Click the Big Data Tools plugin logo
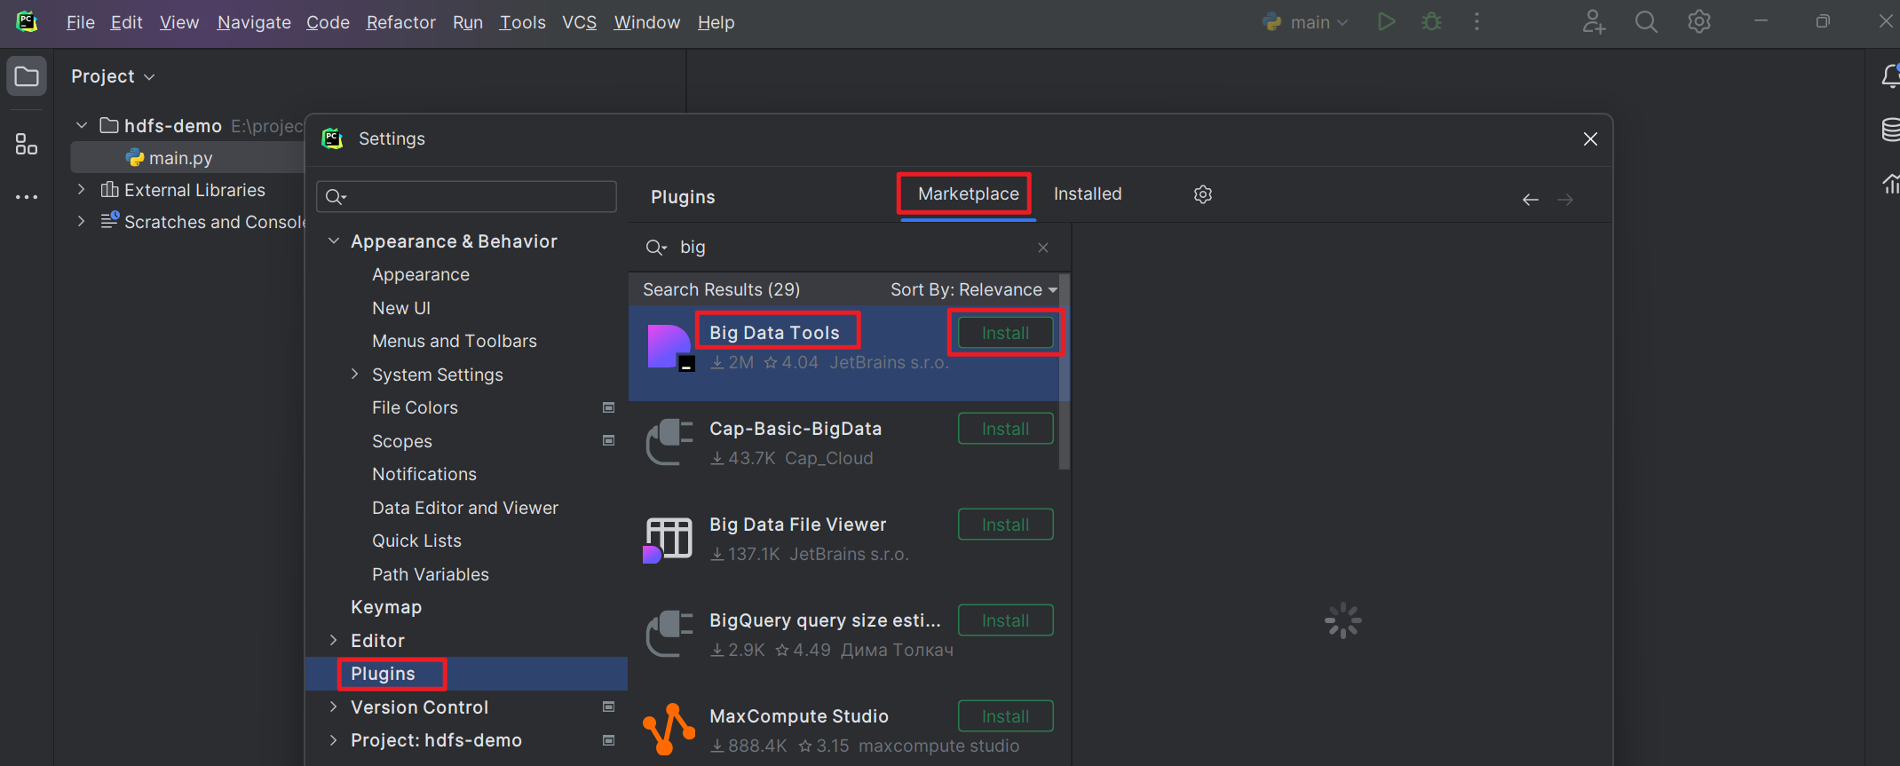This screenshot has width=1900, height=766. pyautogui.click(x=669, y=347)
